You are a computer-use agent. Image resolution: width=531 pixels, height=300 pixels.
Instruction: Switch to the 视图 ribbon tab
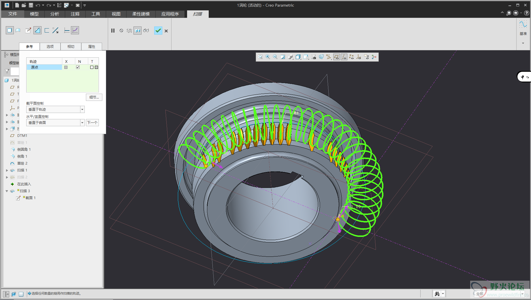116,14
